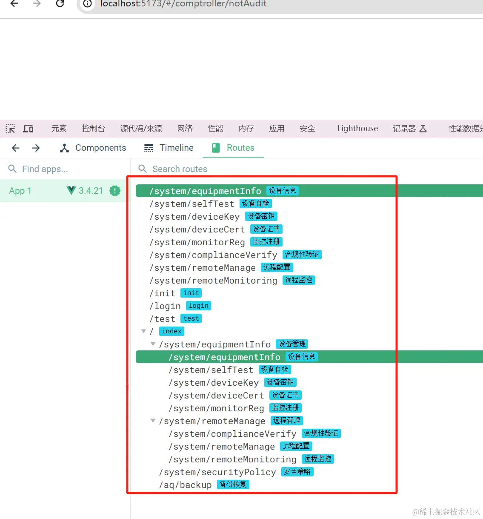Select top-level /system/selfTest route

[309, 204]
